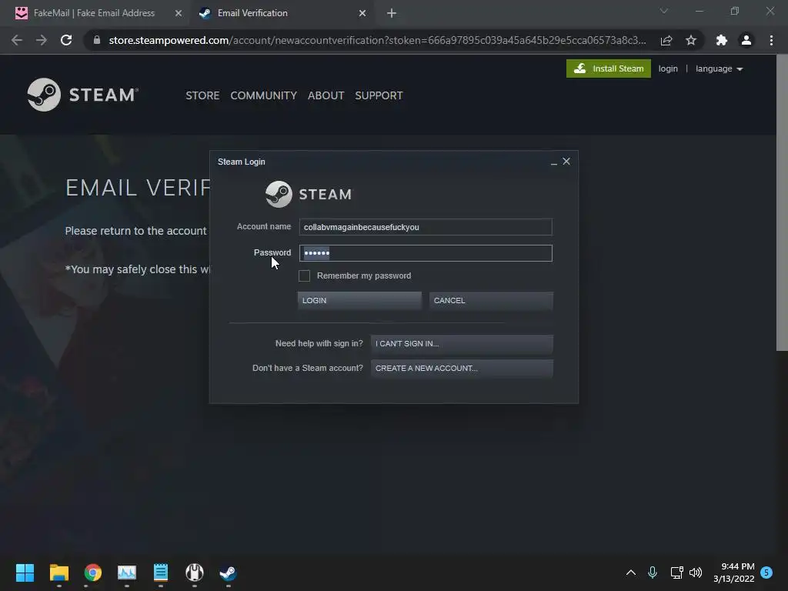Open the COMMUNITY menu
Image resolution: width=788 pixels, height=591 pixels.
point(263,95)
